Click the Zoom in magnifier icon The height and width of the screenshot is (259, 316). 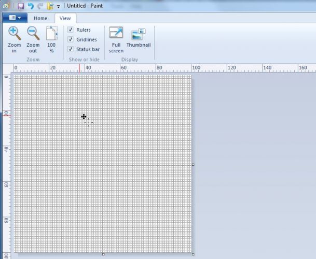tap(15, 33)
